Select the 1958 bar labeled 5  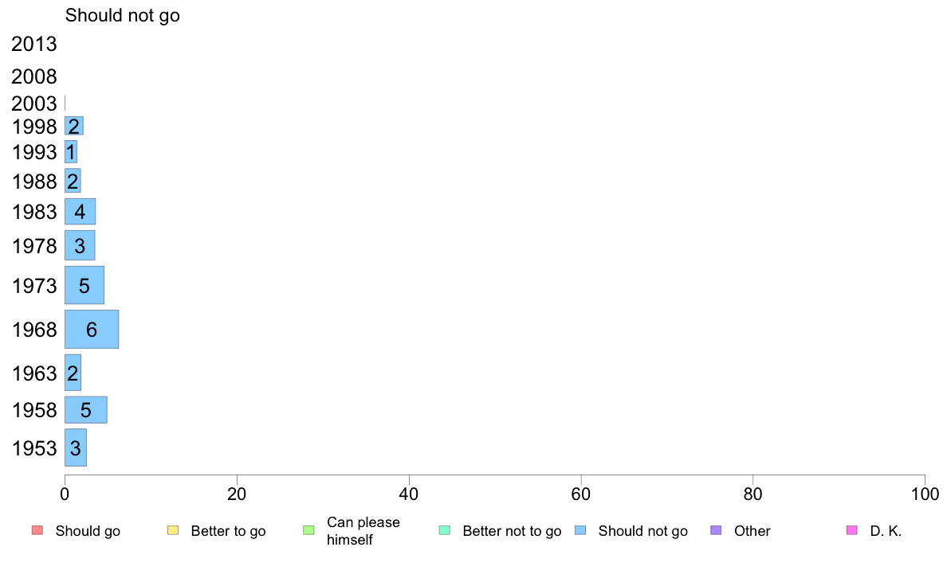point(86,410)
